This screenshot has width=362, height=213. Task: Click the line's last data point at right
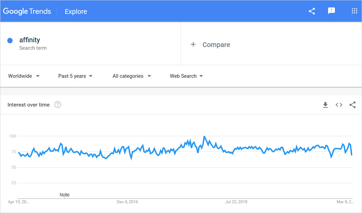click(352, 155)
